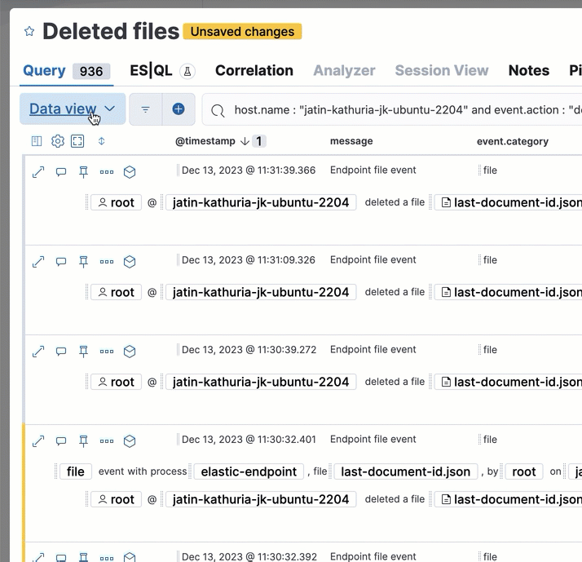The image size is (582, 562).
Task: Add timeline to favorites with star icon
Action: coord(29,32)
